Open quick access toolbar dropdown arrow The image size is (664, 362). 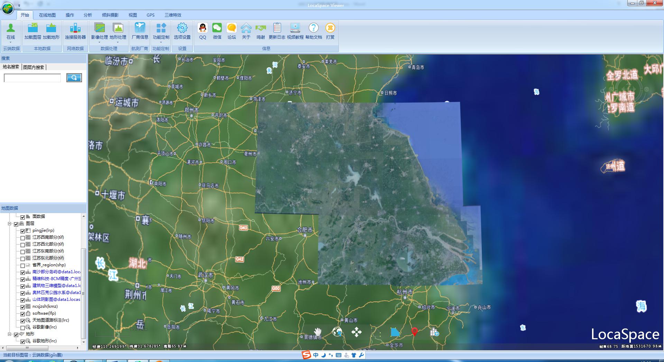(x=19, y=5)
